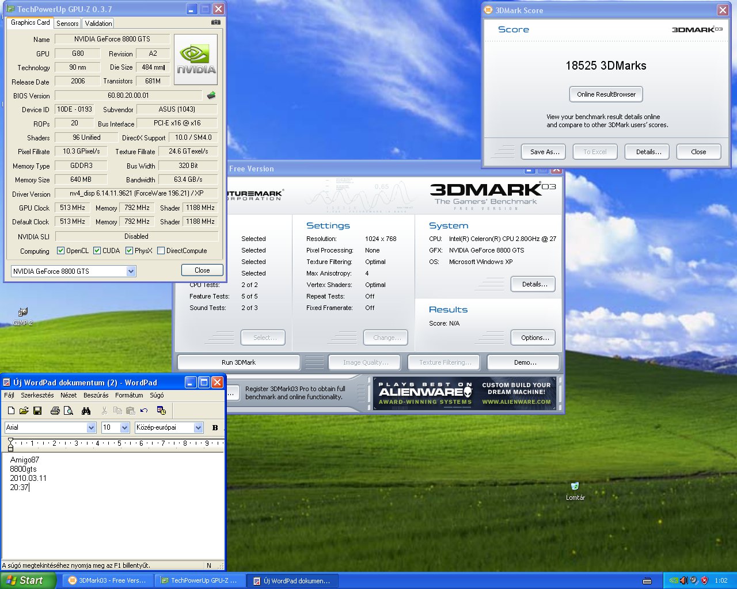The image size is (737, 589).
Task: Click the BIOS Version field 60.80.20.00.01
Action: (x=128, y=95)
